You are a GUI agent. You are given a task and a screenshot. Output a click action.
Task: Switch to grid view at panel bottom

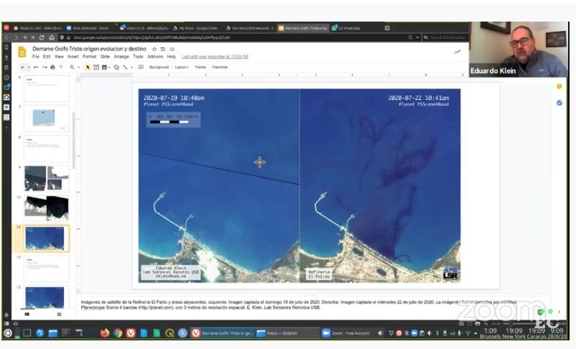[x=59, y=314]
